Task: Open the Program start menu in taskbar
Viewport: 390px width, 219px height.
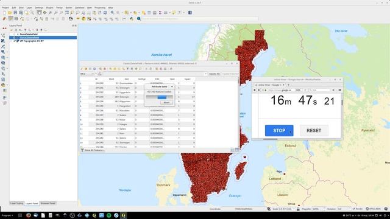Action: coord(7,215)
